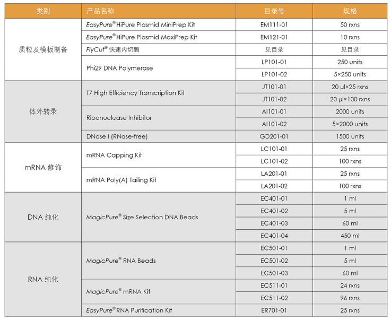Click EasyPure HiPure Plasmid MiniPrep Kit
Viewport: 391px width, 320px height.
pos(141,25)
